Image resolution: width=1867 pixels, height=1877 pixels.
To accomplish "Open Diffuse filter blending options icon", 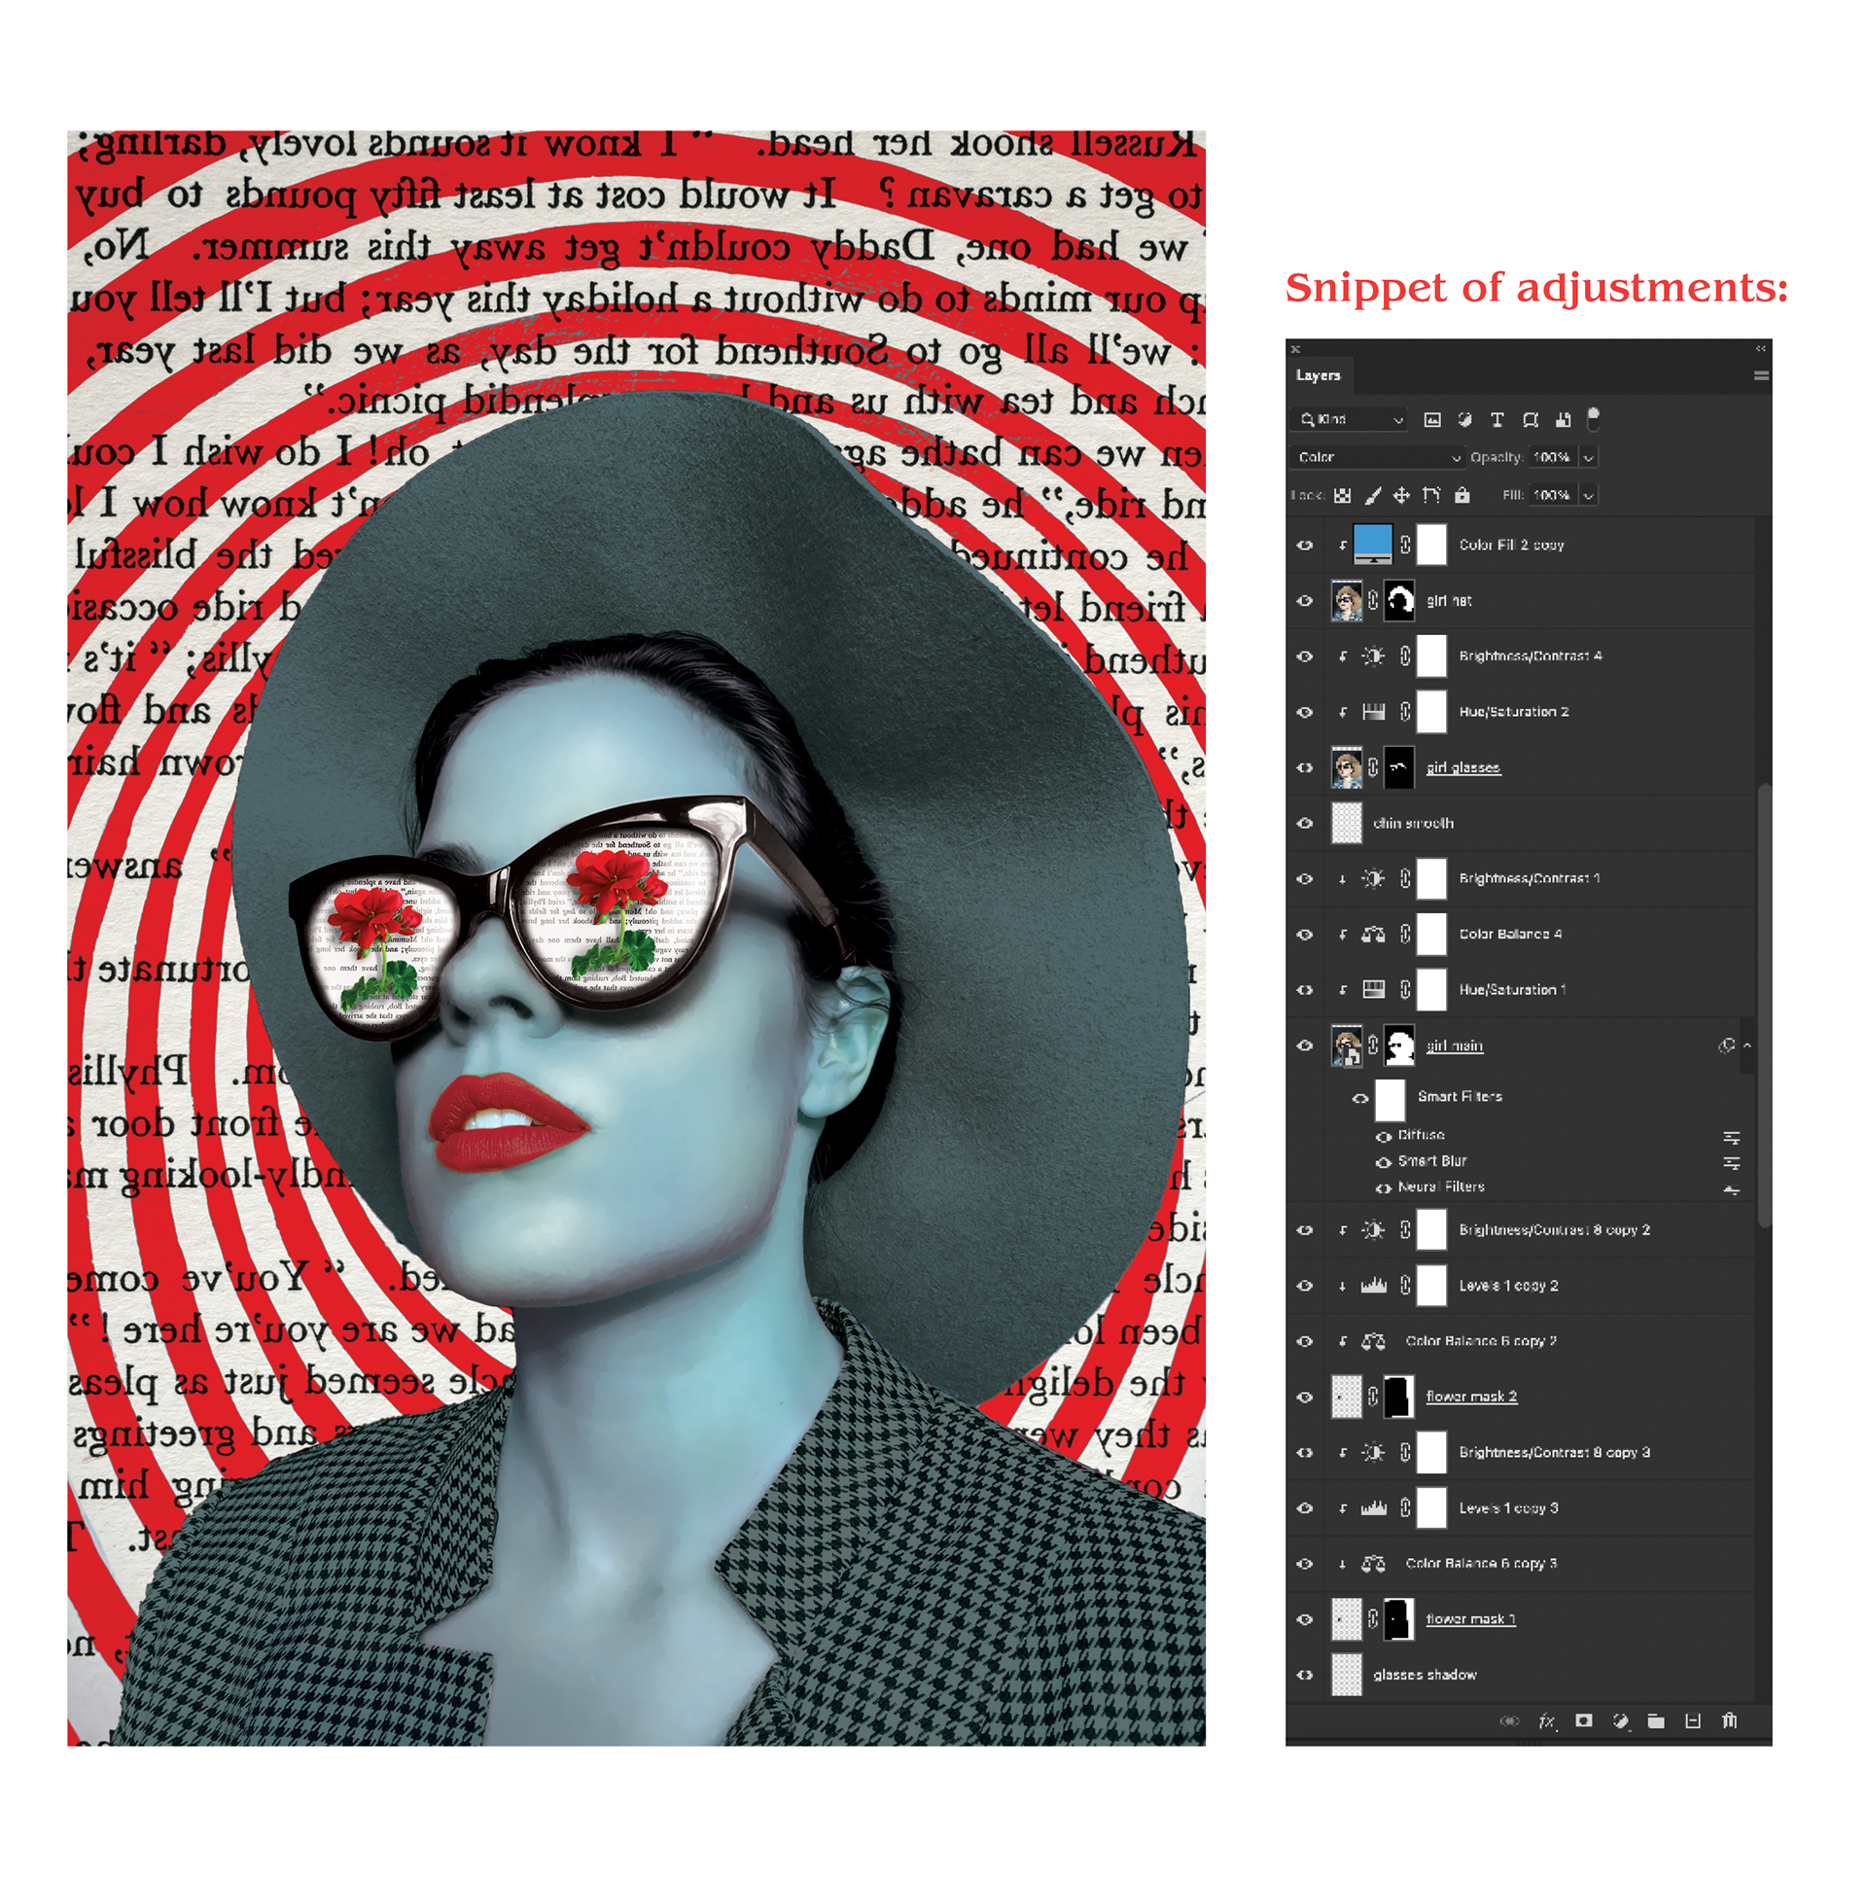I will pyautogui.click(x=1731, y=1137).
